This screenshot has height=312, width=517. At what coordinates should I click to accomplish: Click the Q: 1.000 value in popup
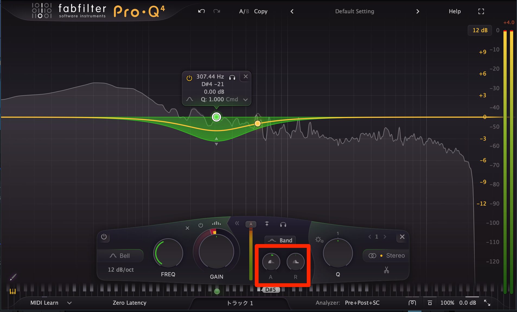[x=212, y=99]
